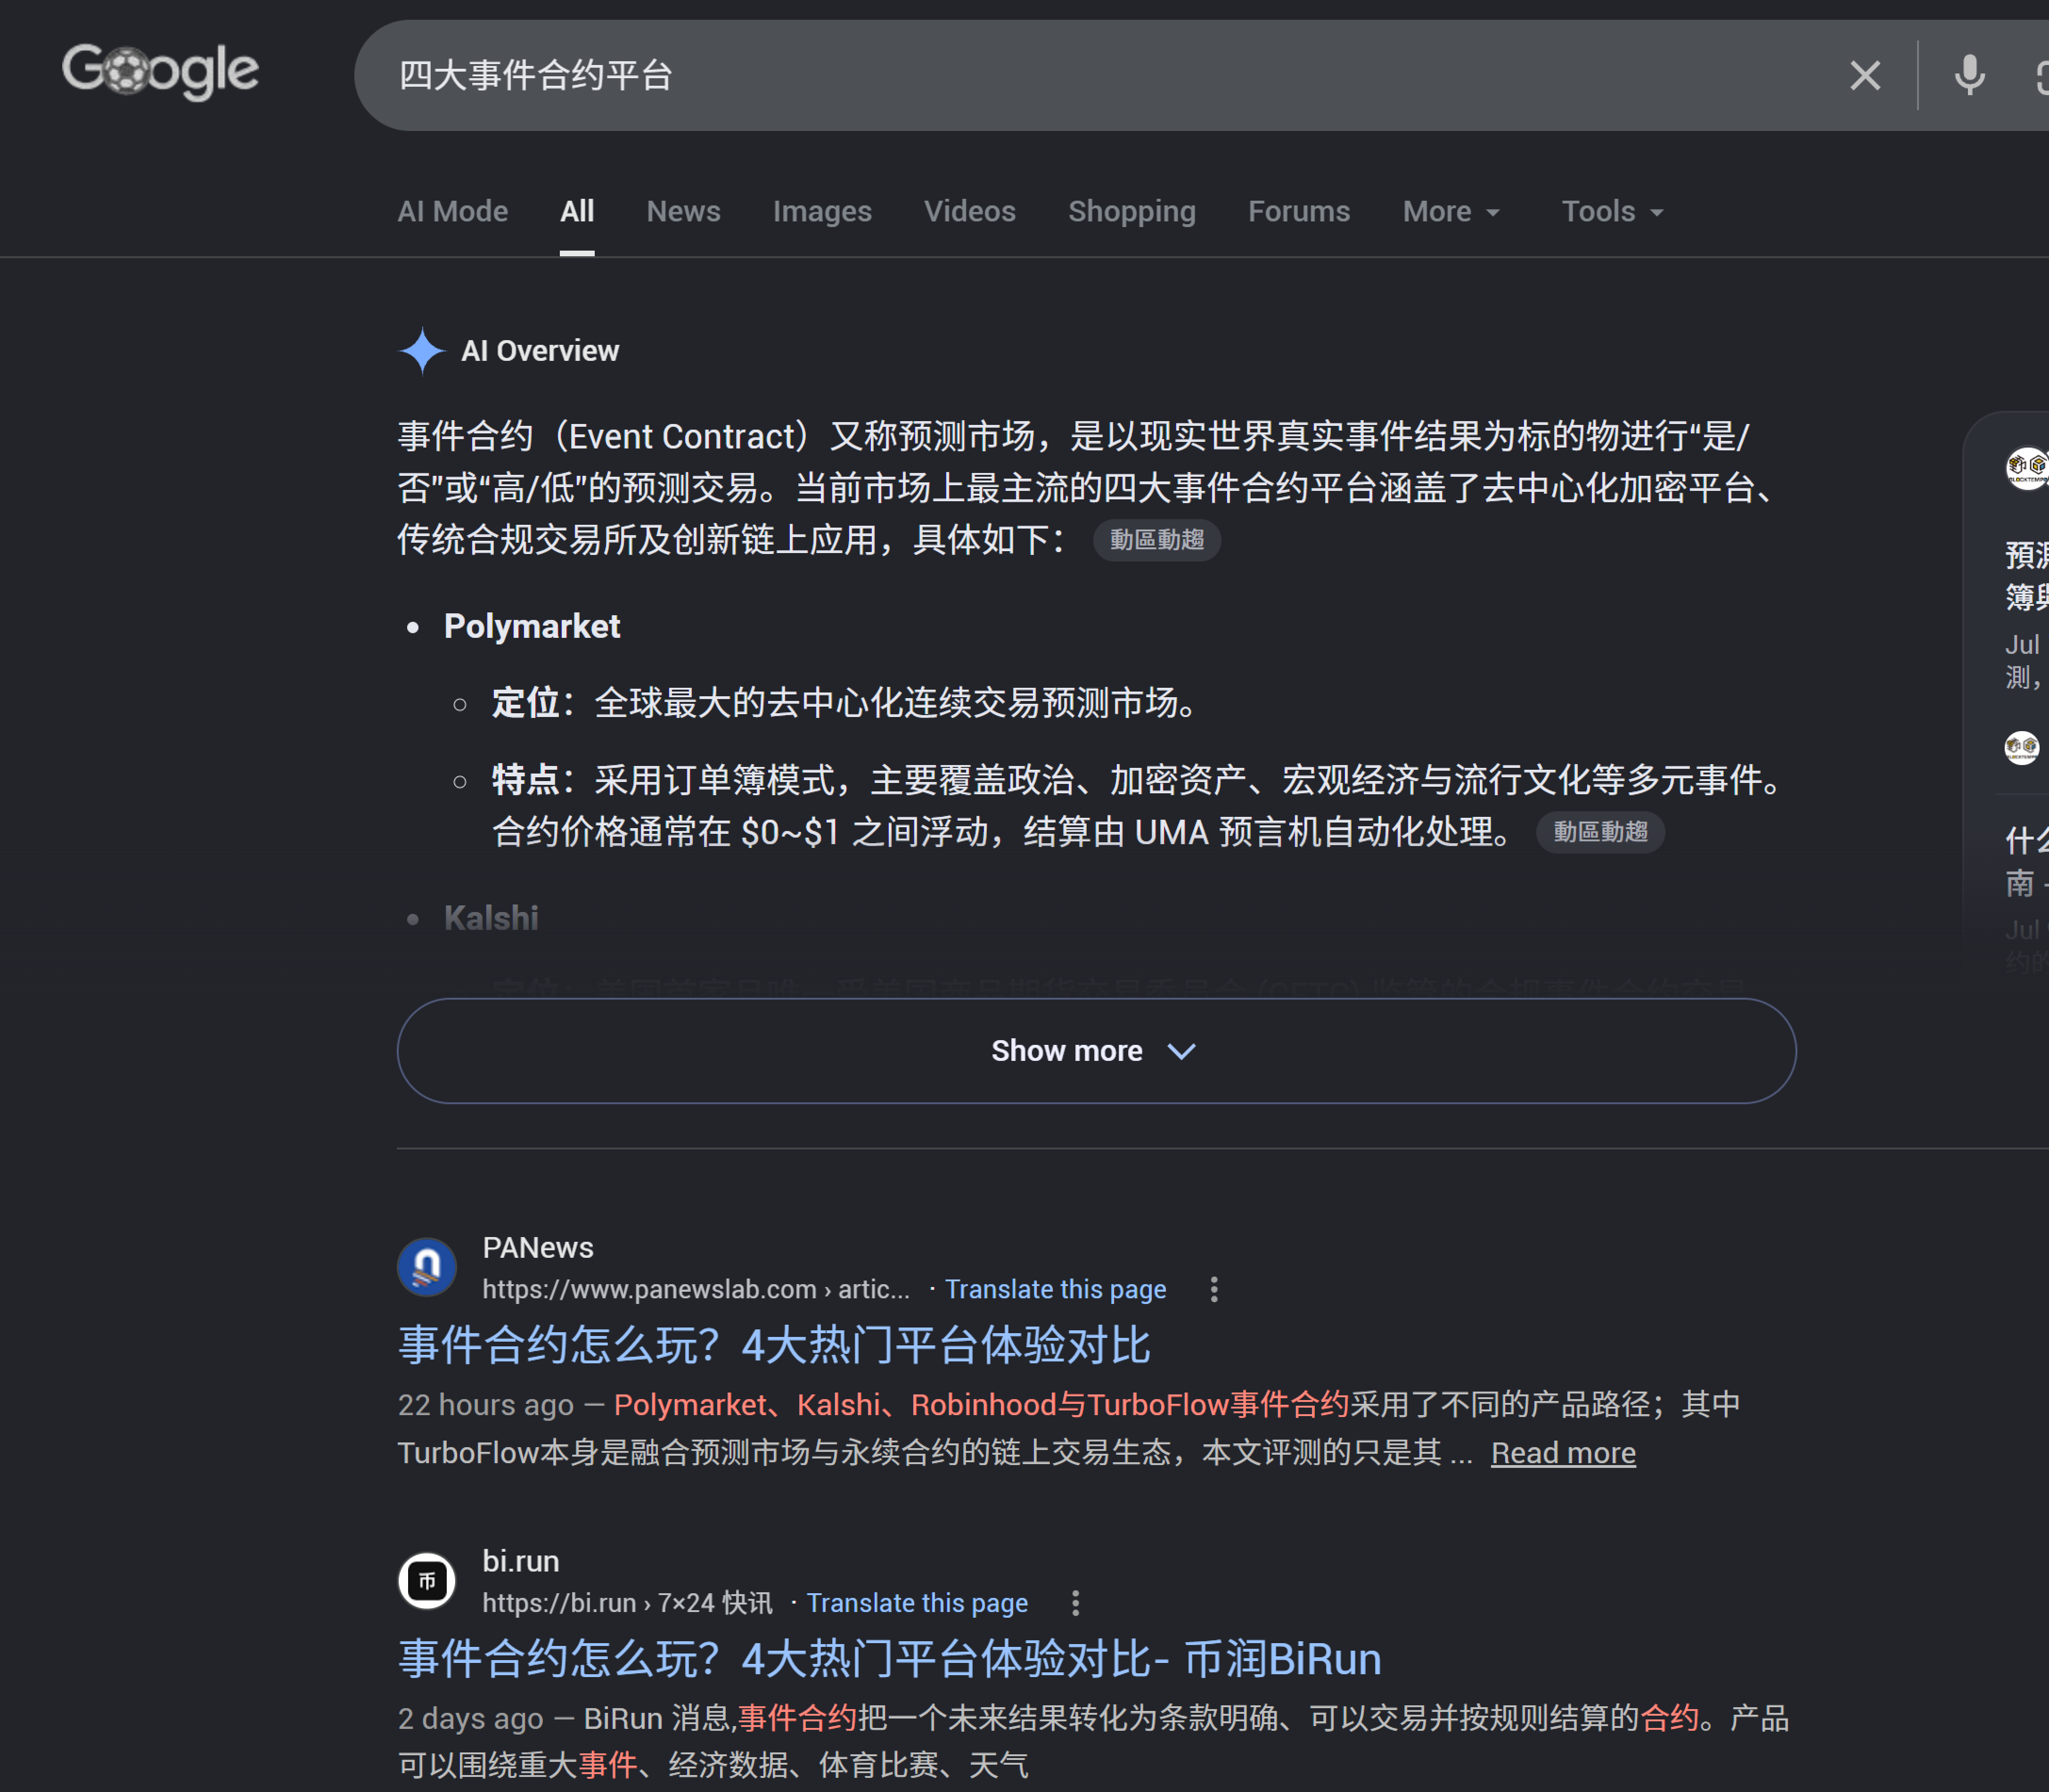Switch to the Images tab

pos(821,212)
